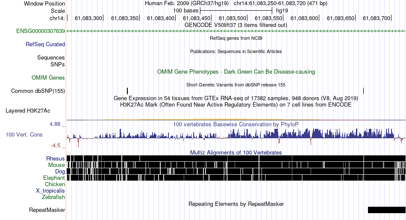Click Publications: Sequences in Scientific Articles title
Viewport: 406px width, 220px height.
236,51
